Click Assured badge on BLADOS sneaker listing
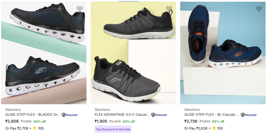267x133 pixels. coord(70,115)
